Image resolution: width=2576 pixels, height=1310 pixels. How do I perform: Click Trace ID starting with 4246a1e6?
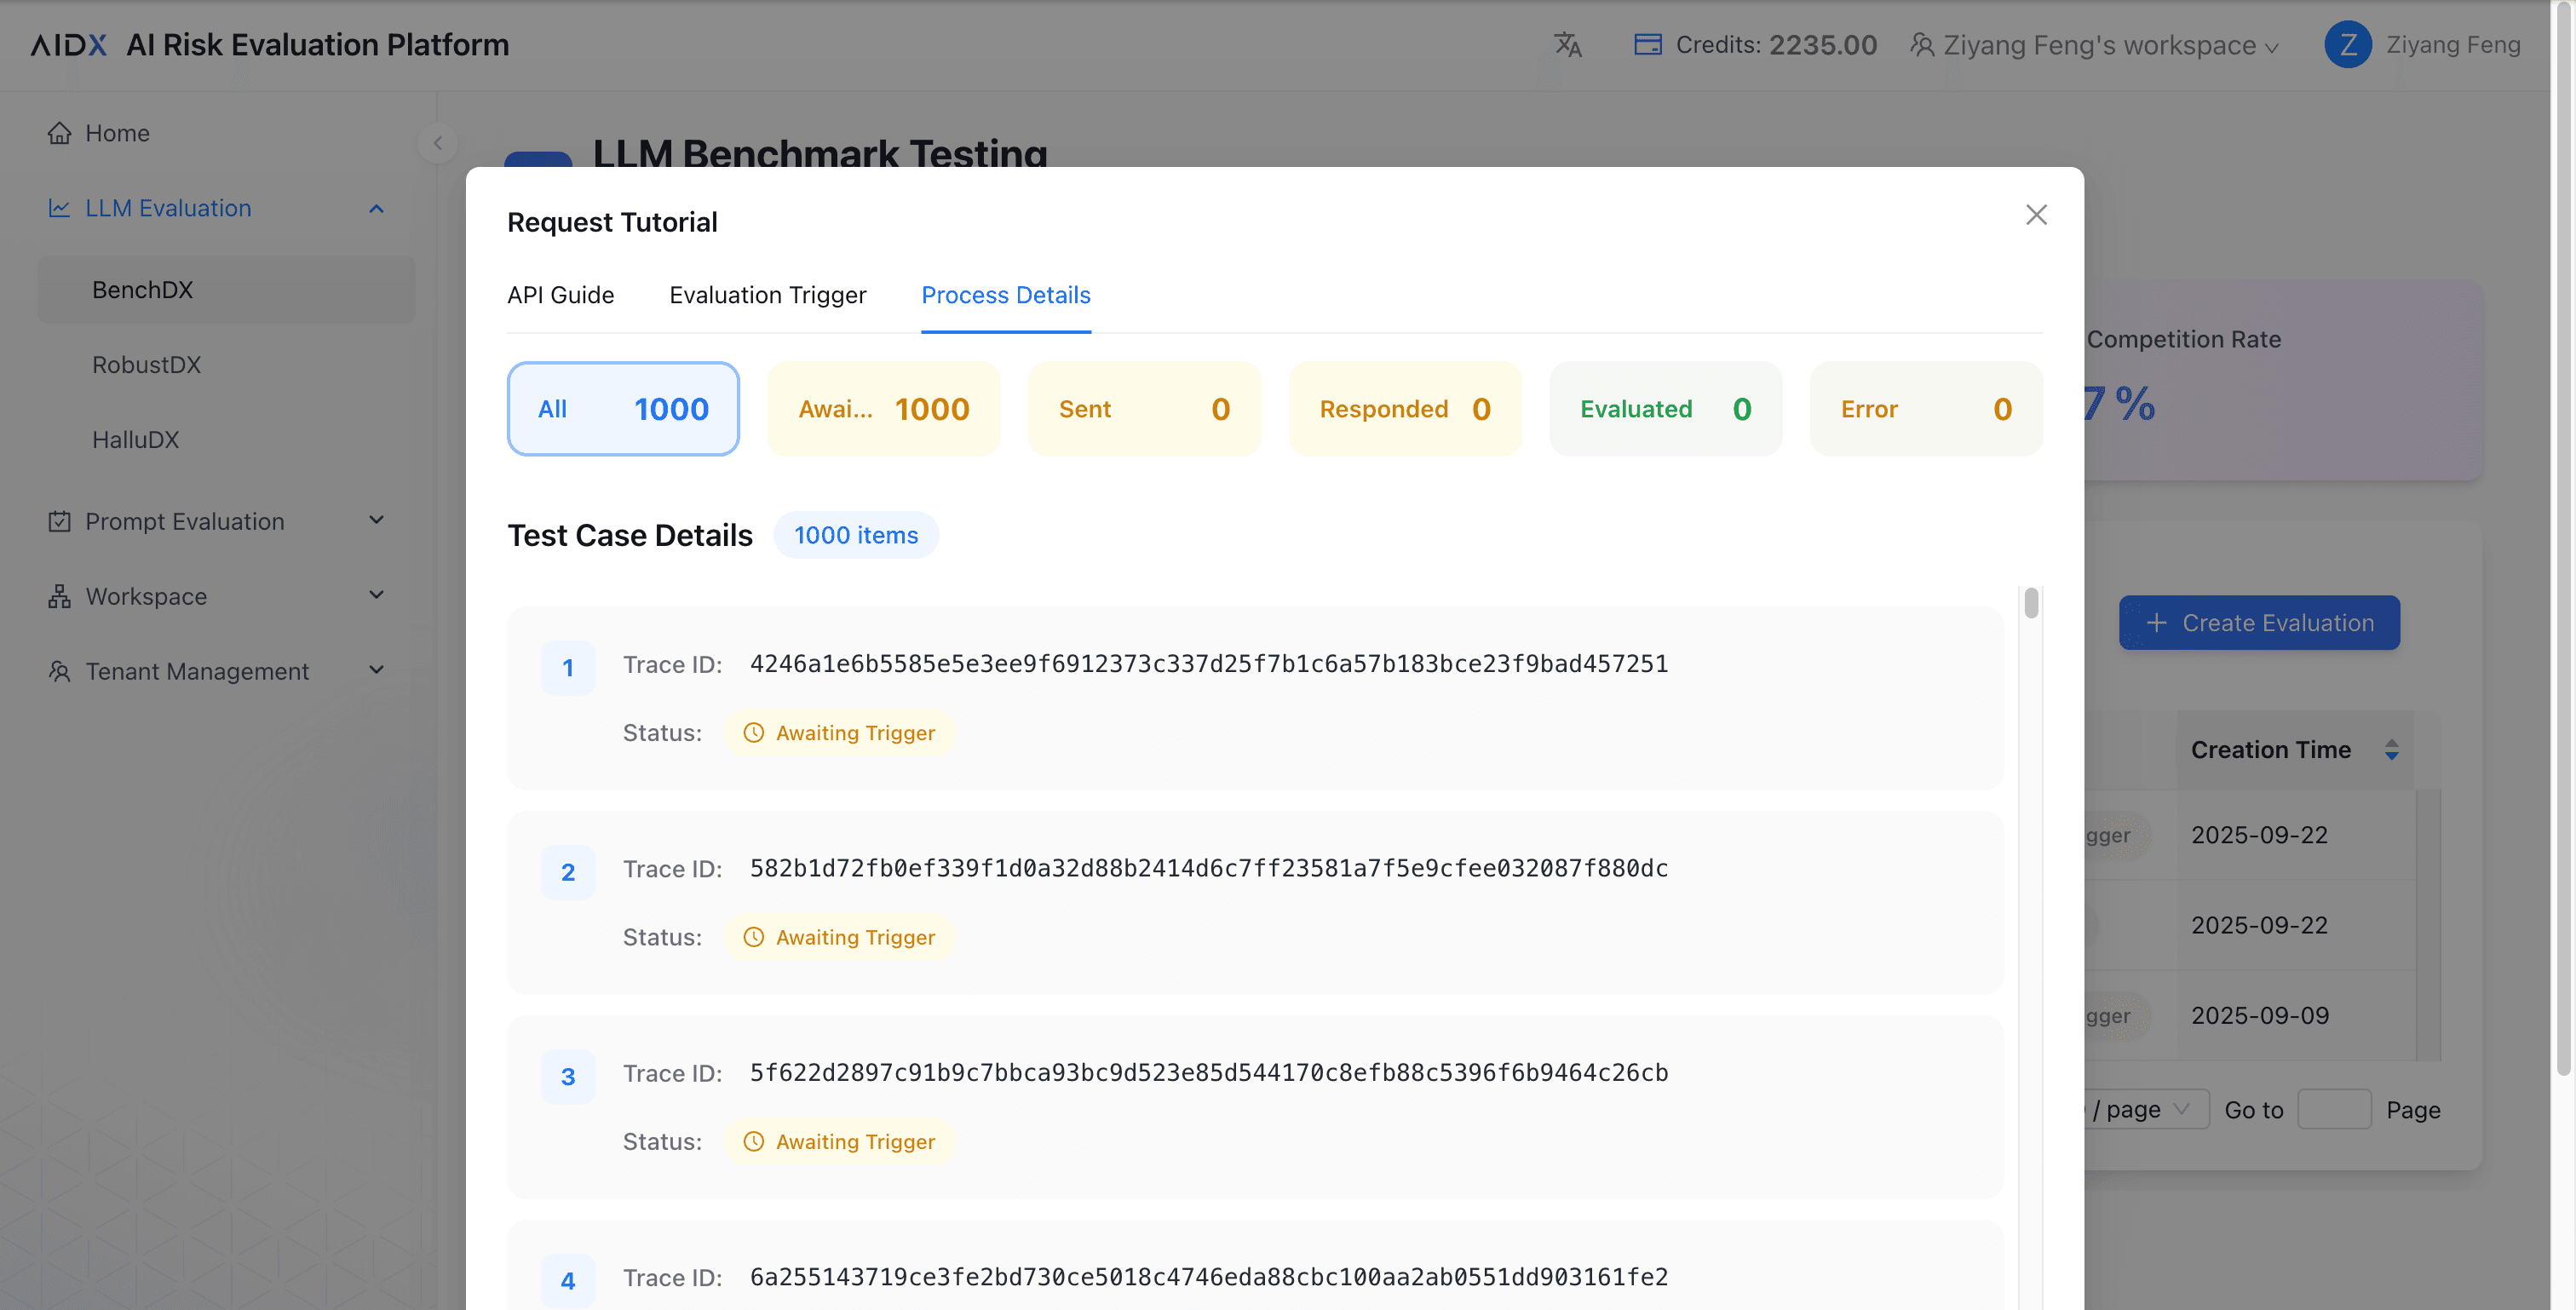point(1209,664)
